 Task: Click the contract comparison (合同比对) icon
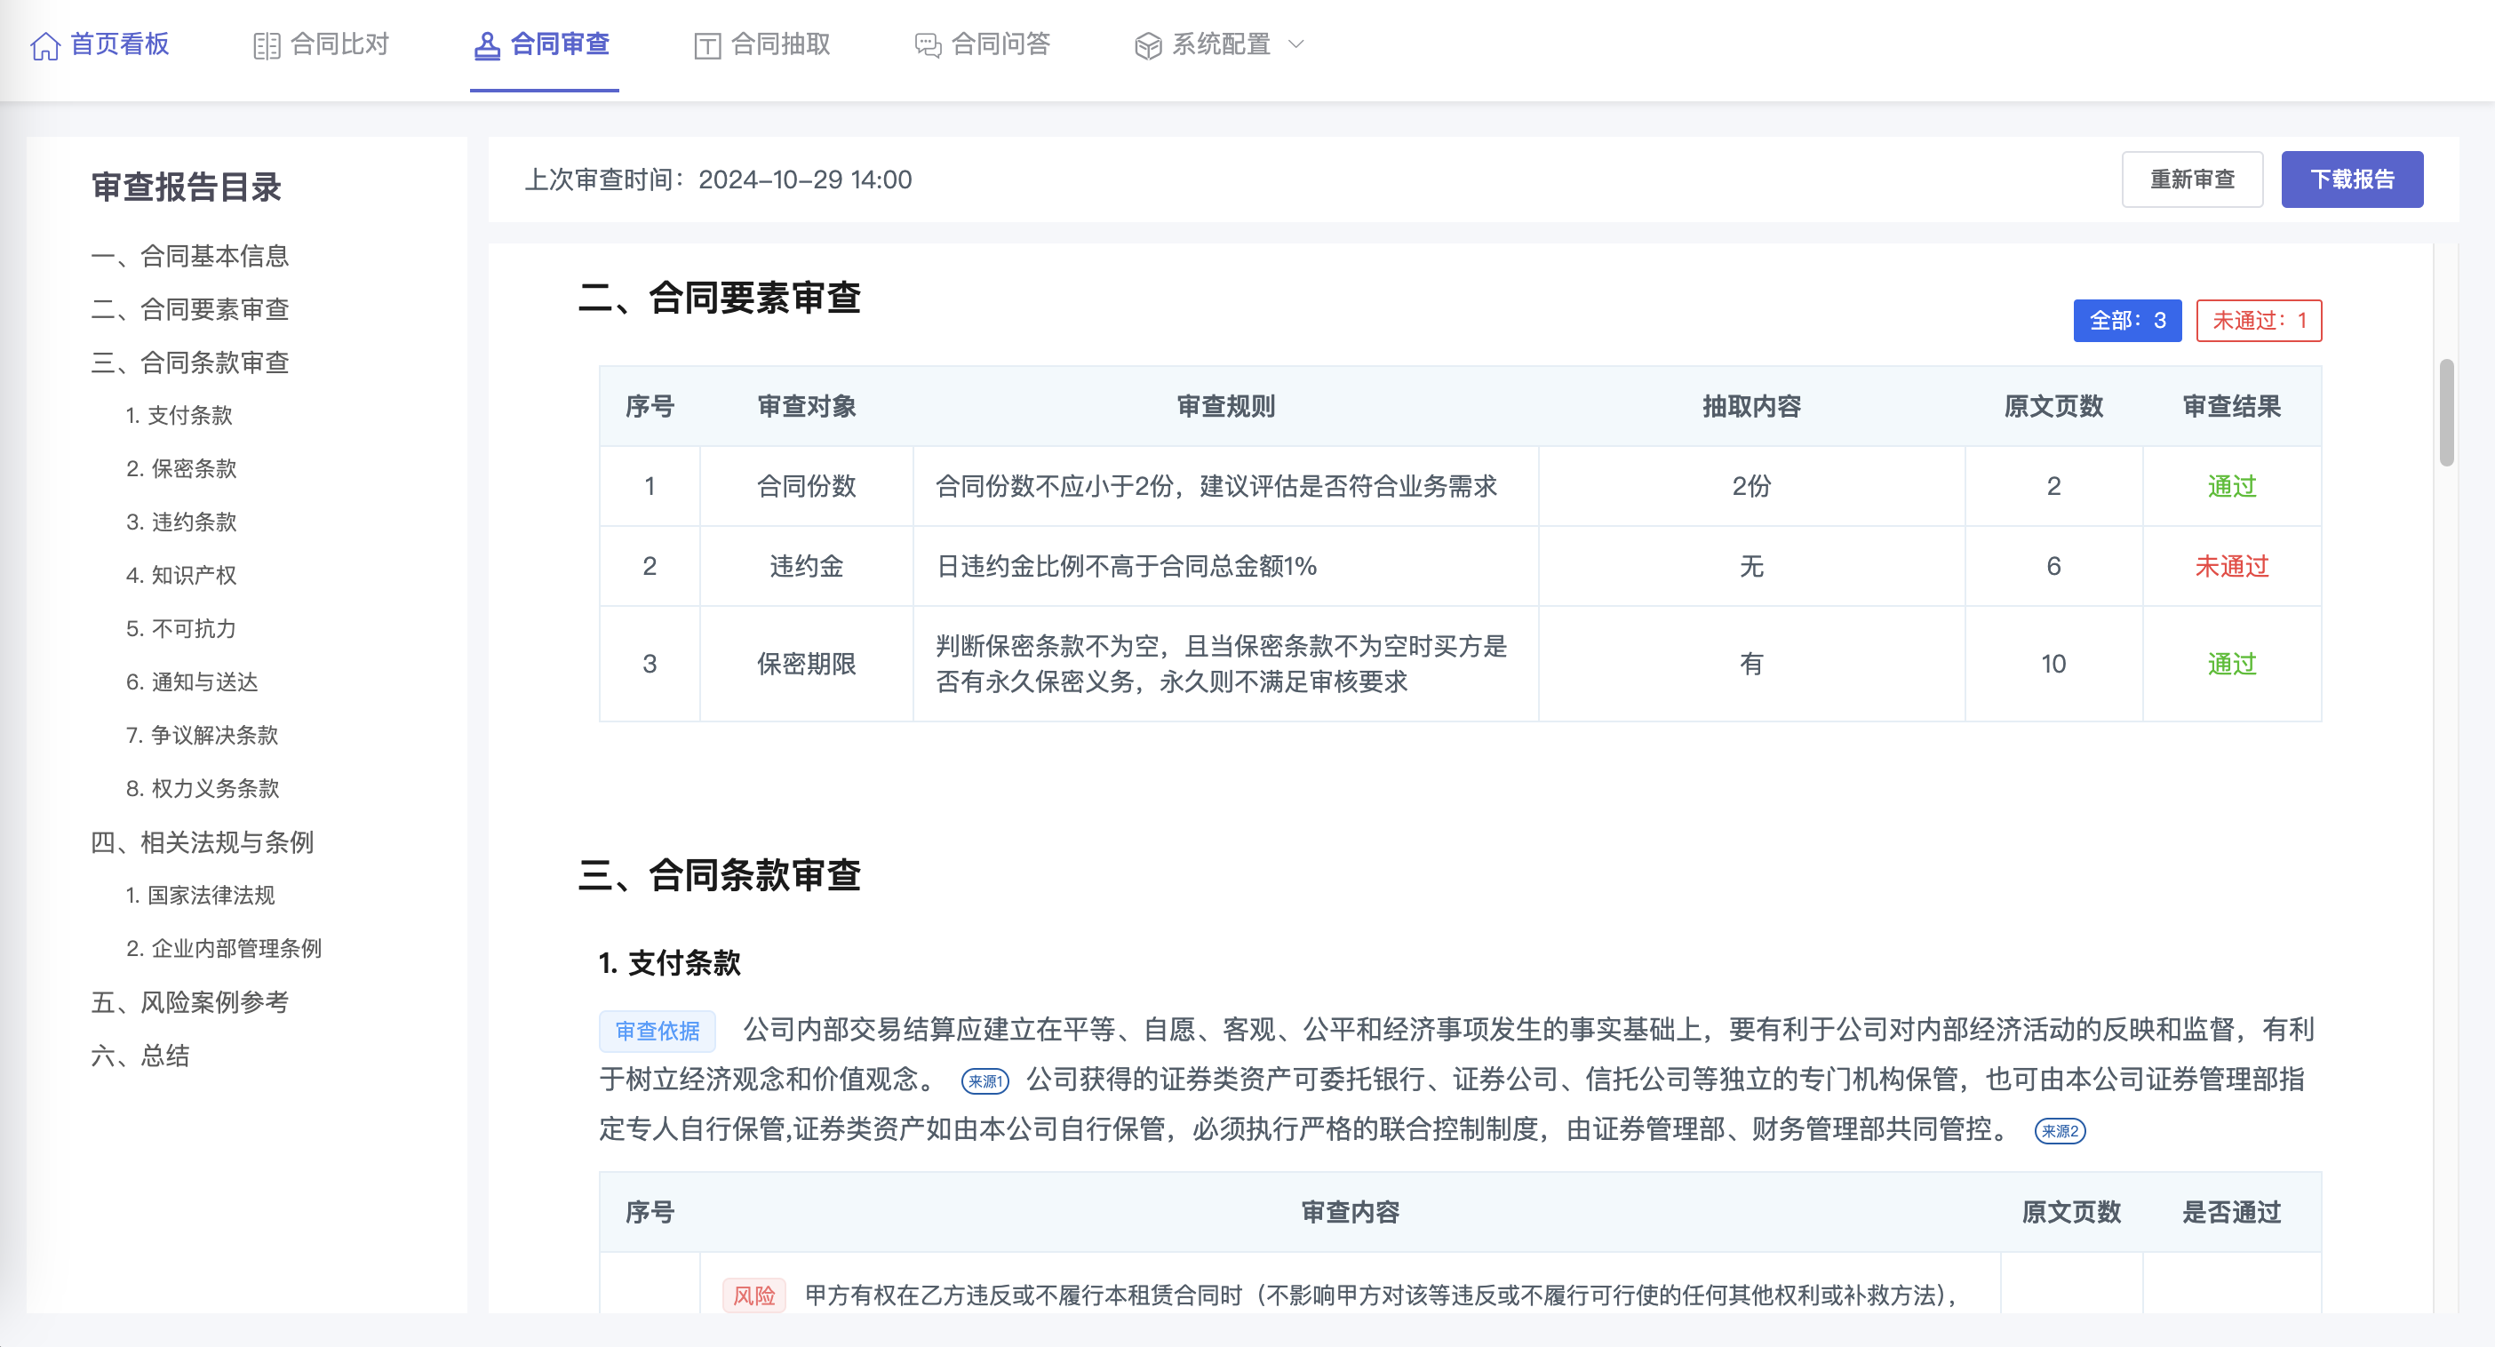click(267, 45)
